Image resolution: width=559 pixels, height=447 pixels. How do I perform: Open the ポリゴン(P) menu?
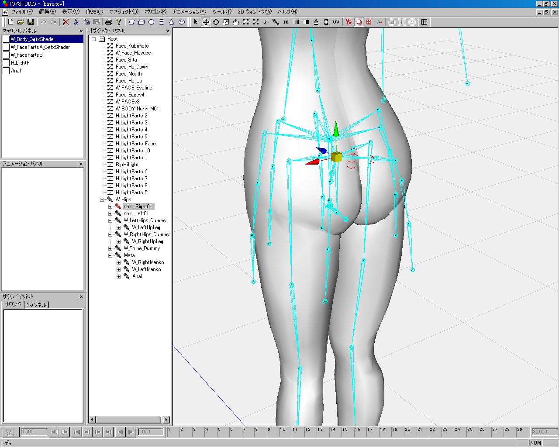coord(155,12)
